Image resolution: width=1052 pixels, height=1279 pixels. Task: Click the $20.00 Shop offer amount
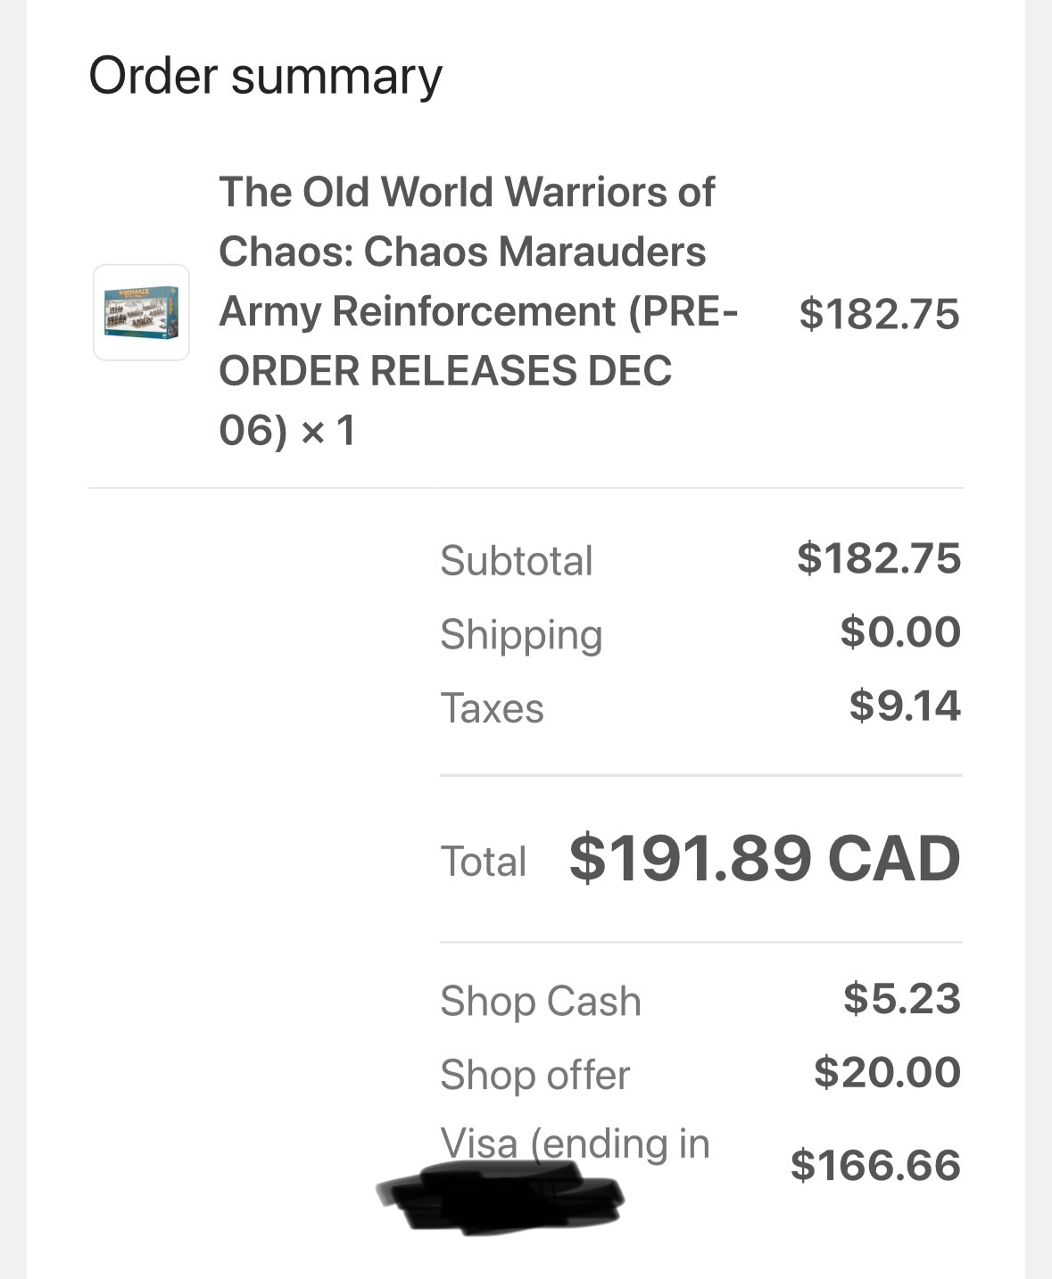887,1073
